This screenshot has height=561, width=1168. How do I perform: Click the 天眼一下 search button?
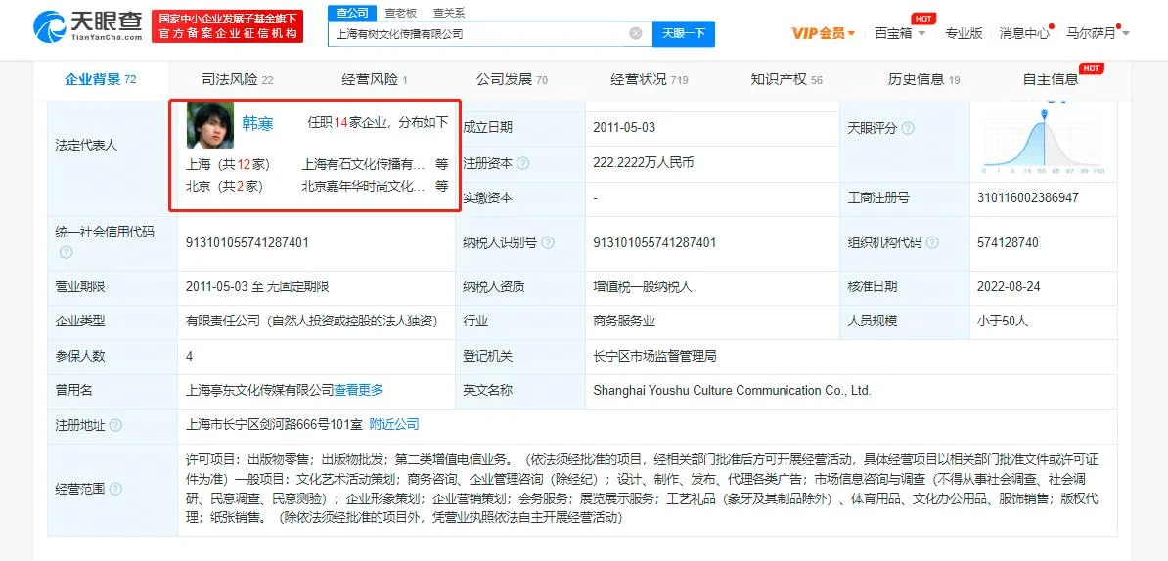point(684,33)
